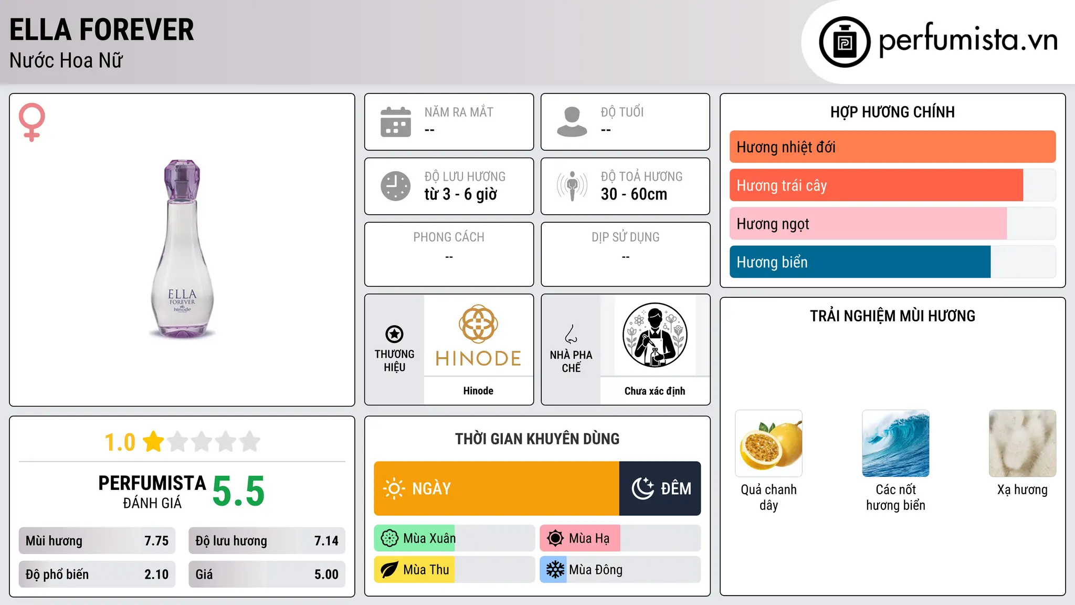Click the Độ phổ biến 2.10 score row
Image resolution: width=1075 pixels, height=605 pixels.
tap(97, 574)
